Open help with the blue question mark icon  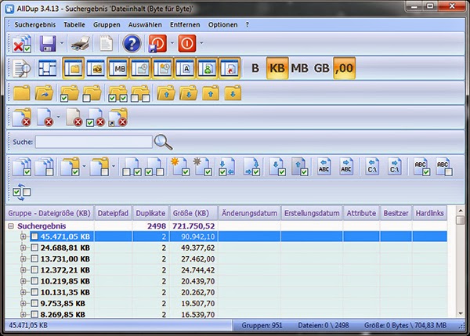[132, 43]
